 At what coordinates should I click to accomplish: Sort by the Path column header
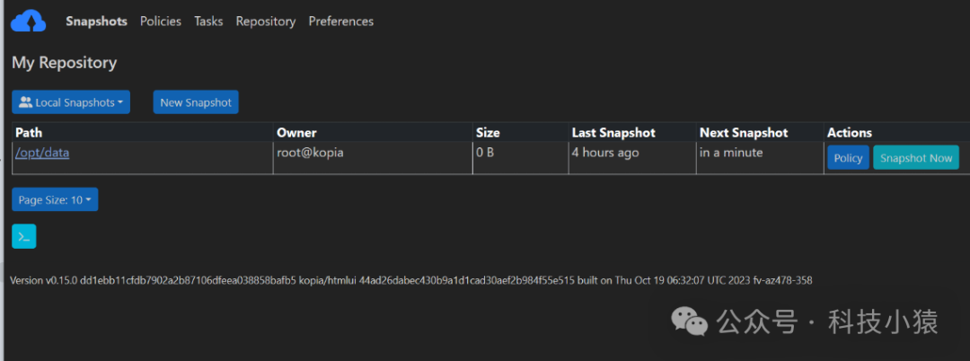pyautogui.click(x=29, y=133)
